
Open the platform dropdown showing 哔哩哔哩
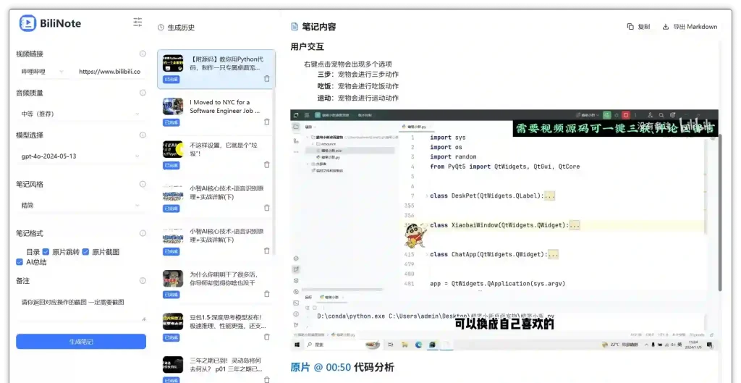click(43, 72)
